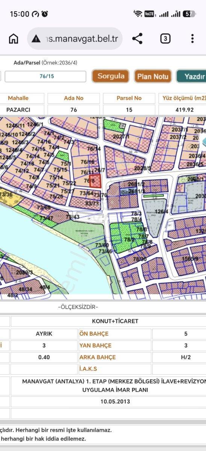This screenshot has width=206, height=451.
Task: Tap the battery indicator showing 57
Action: tap(189, 14)
